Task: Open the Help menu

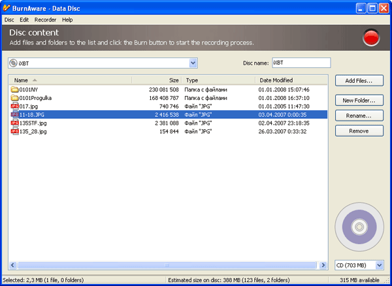Action: coord(67,20)
